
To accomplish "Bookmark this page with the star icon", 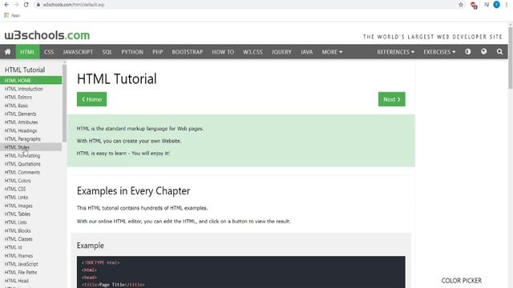I will (461, 5).
